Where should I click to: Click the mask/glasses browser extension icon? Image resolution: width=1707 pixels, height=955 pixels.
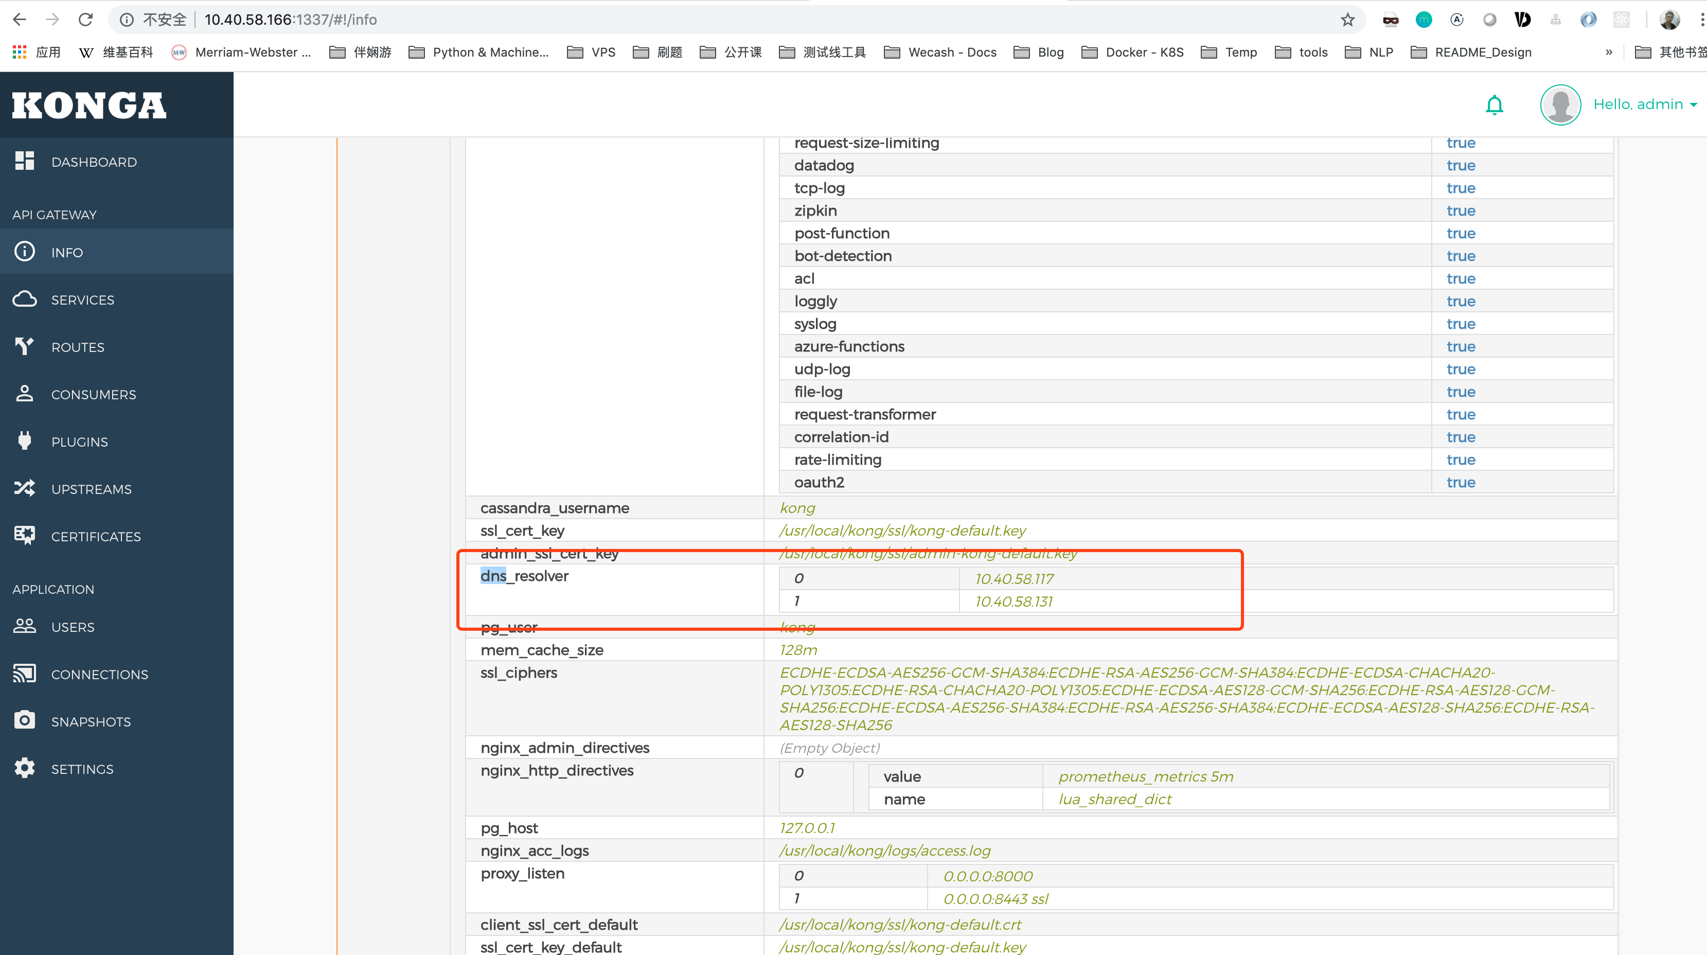(x=1390, y=20)
